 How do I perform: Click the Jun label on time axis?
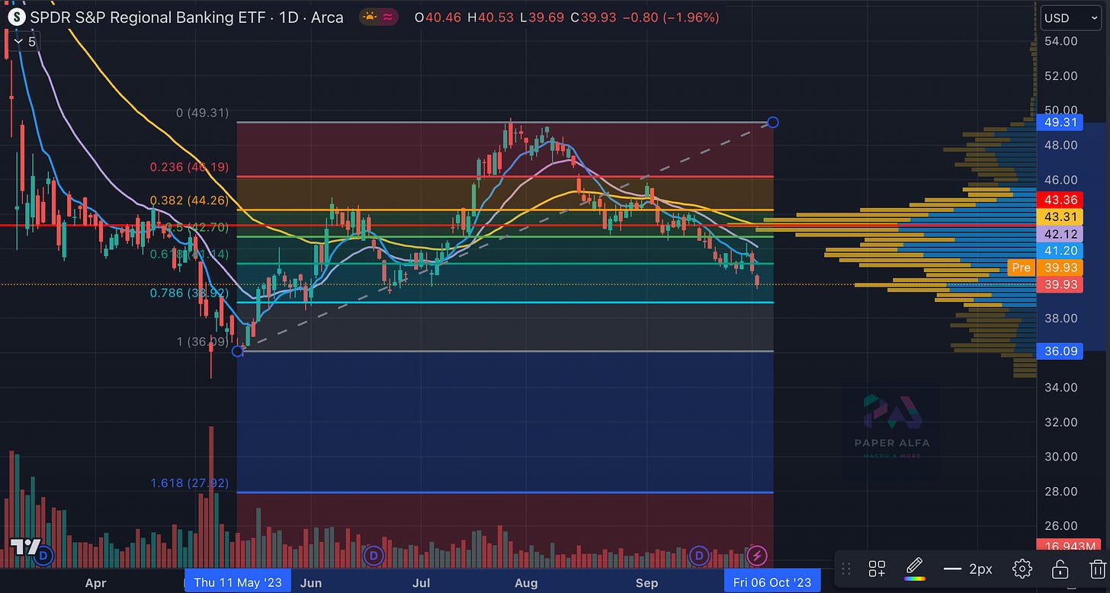pos(311,583)
